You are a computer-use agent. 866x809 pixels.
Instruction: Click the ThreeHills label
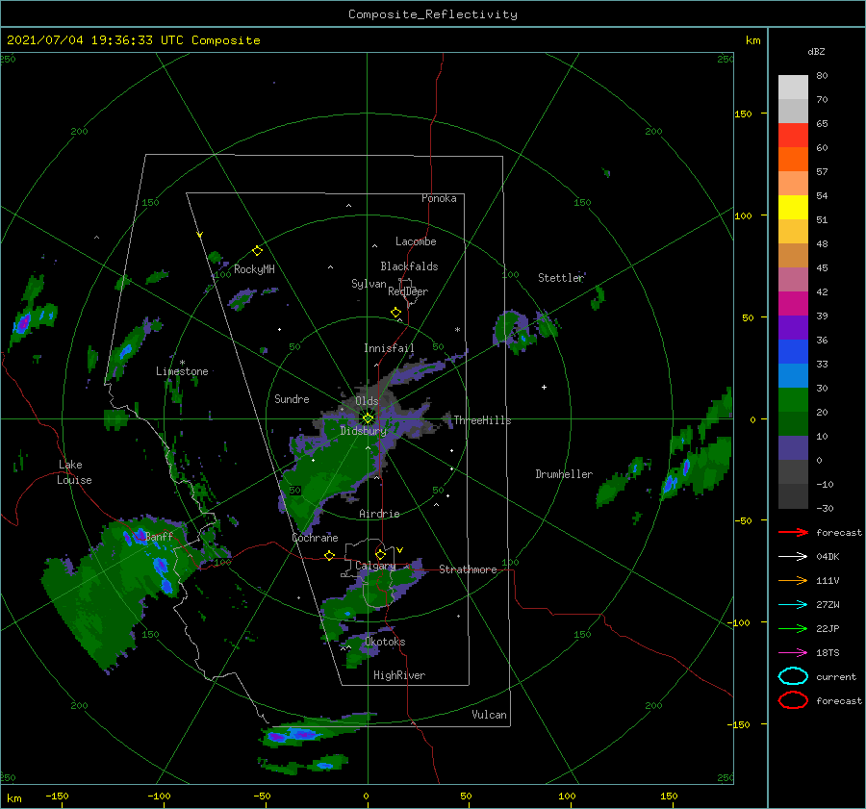(x=482, y=420)
